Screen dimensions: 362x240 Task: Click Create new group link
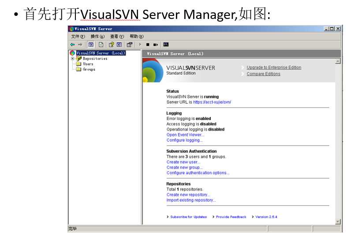pyautogui.click(x=184, y=168)
